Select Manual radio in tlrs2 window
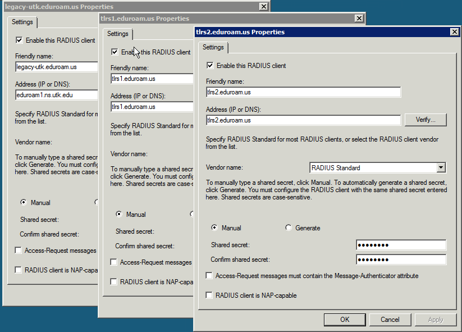 tap(214, 228)
